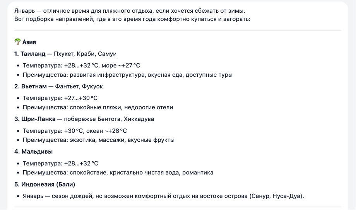The width and height of the screenshot is (356, 210).
Task: Click the Индонезия (Бали) heading
Action: 44,184
